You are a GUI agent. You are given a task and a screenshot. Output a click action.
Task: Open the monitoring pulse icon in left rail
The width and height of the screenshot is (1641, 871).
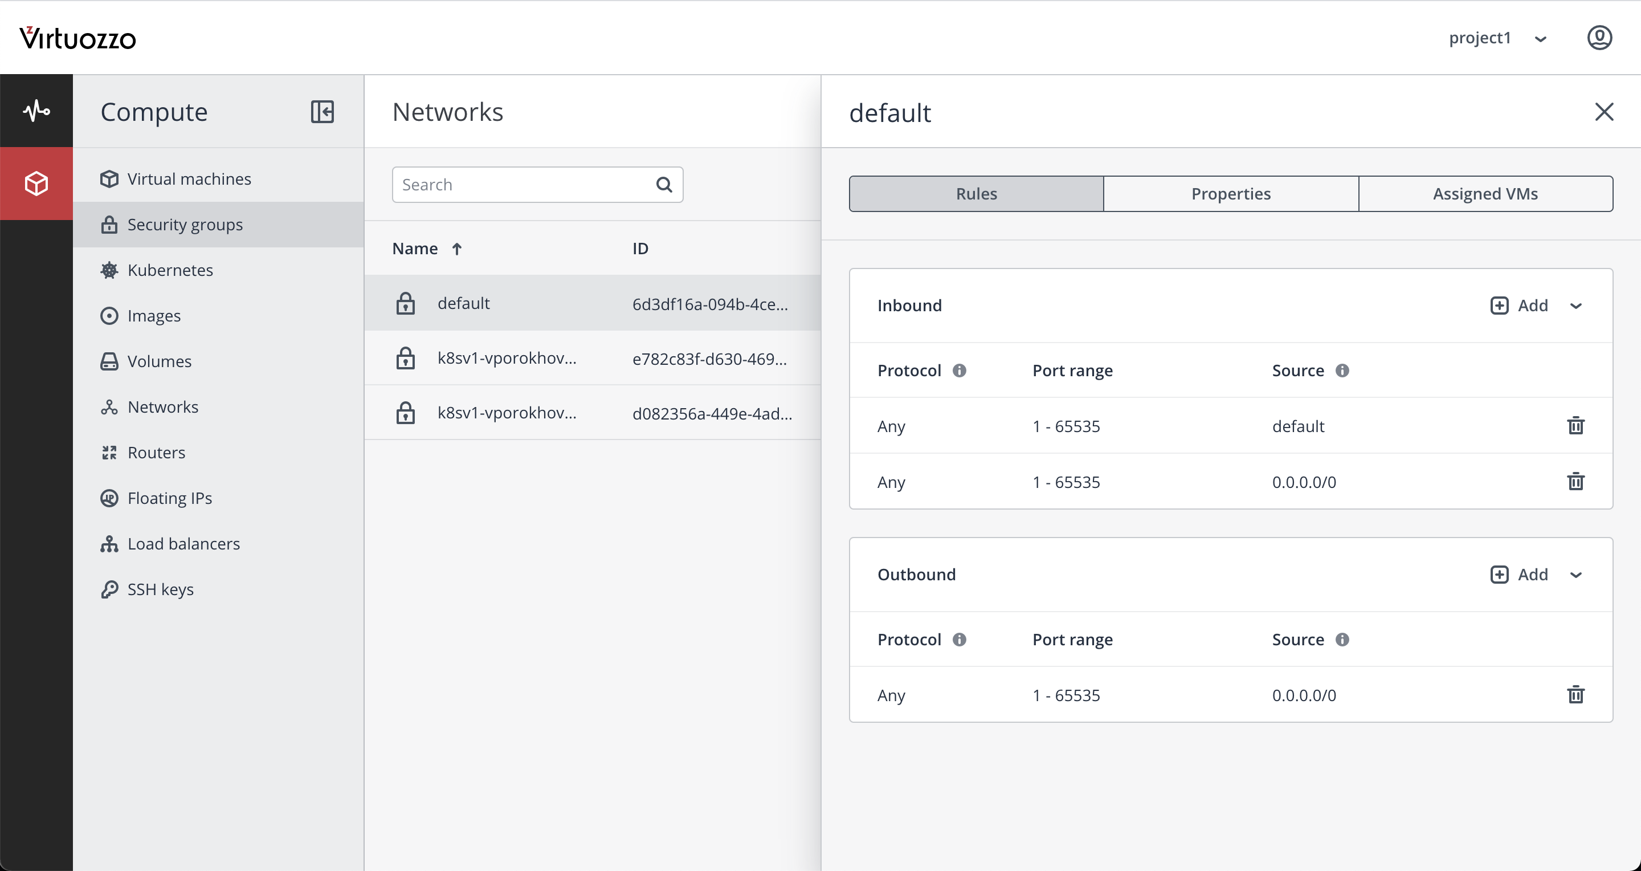pos(36,111)
